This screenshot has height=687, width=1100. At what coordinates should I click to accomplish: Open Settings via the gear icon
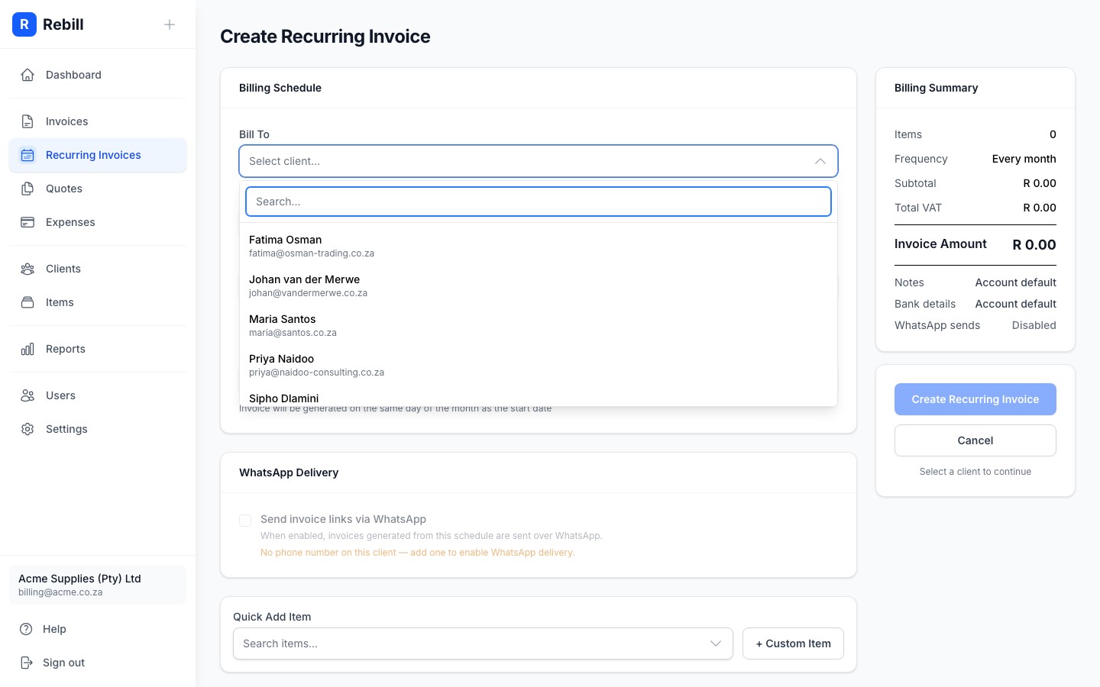coord(28,429)
